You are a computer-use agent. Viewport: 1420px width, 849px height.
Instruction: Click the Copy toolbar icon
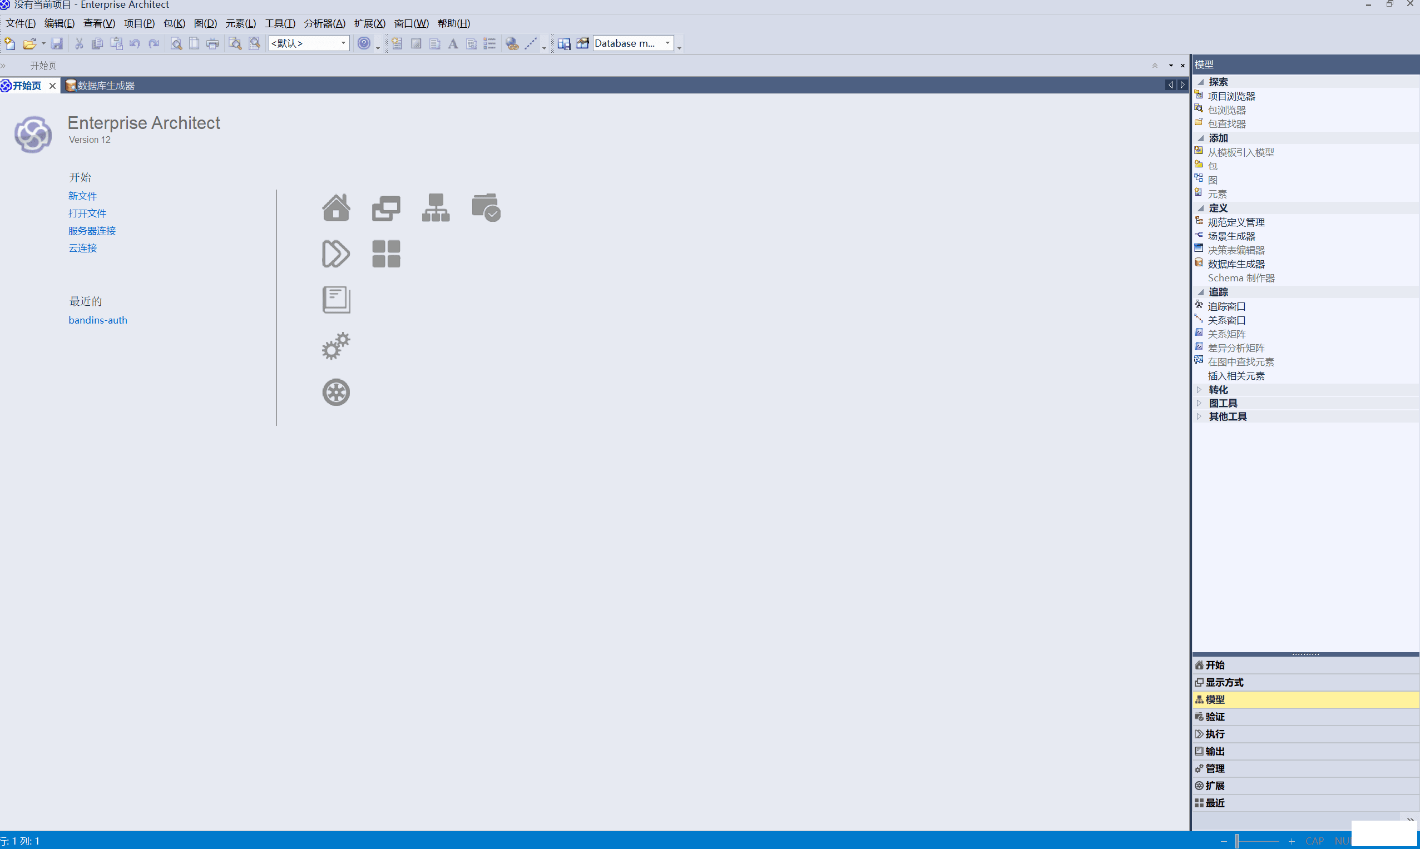97,43
